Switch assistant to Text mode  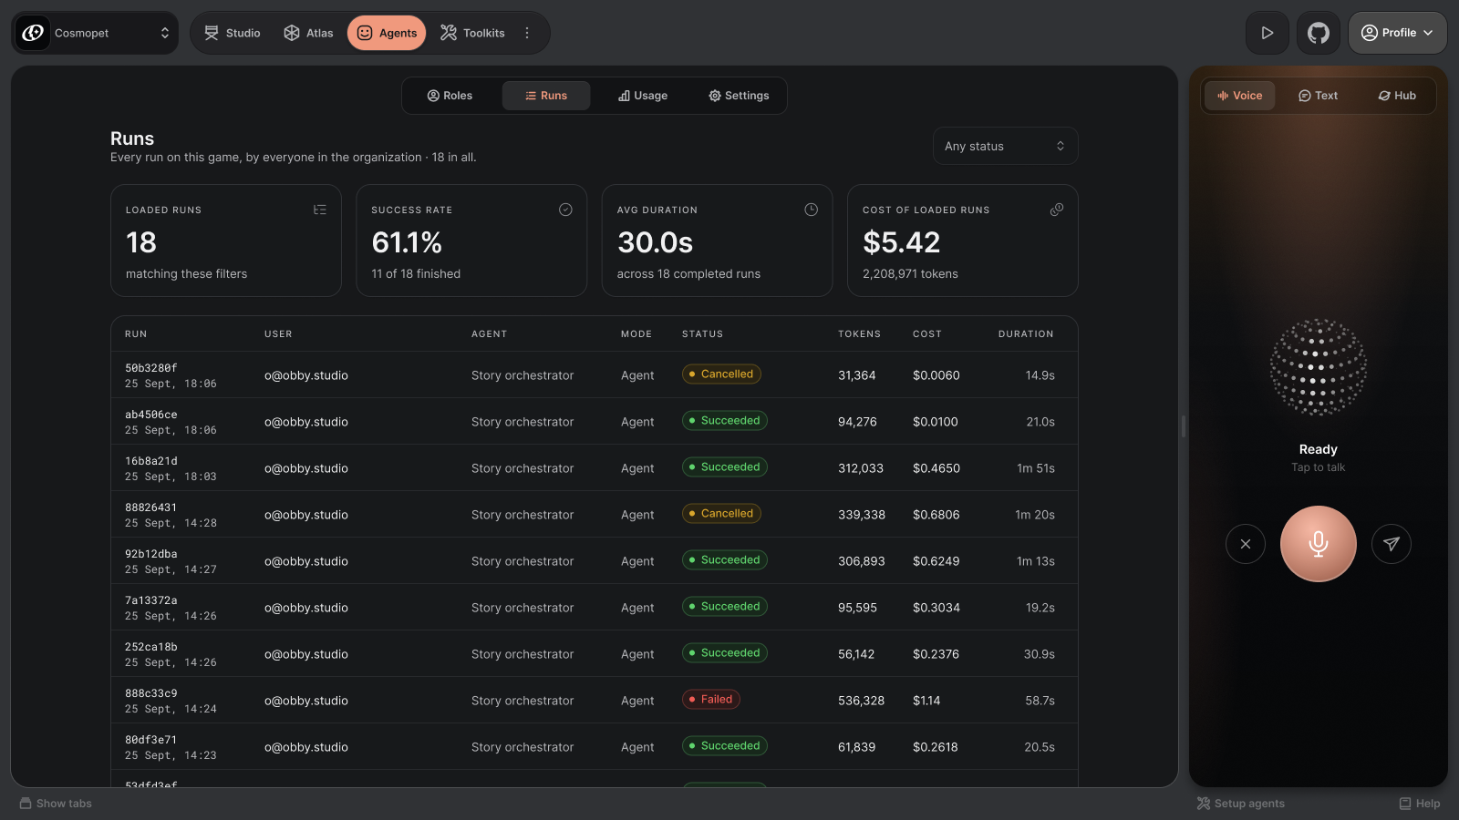pos(1319,96)
